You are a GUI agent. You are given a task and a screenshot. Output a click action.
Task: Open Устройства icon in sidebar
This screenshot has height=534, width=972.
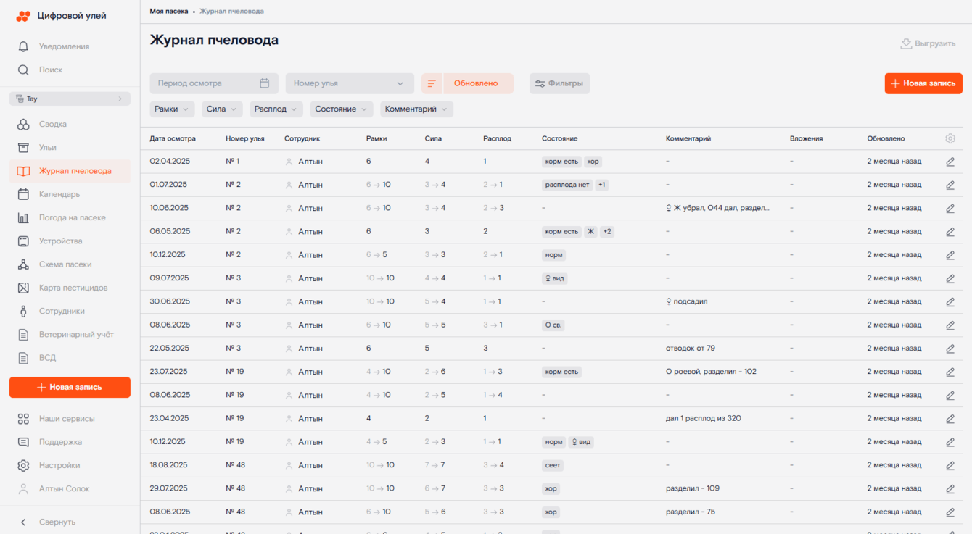(23, 241)
